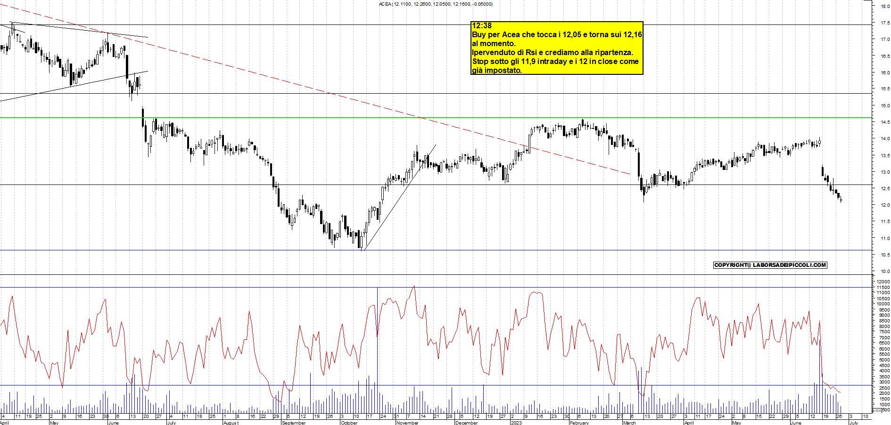Select the 'Buy per Acea che tocca' line
Viewport: 891px width, 425px height.
[x=557, y=35]
